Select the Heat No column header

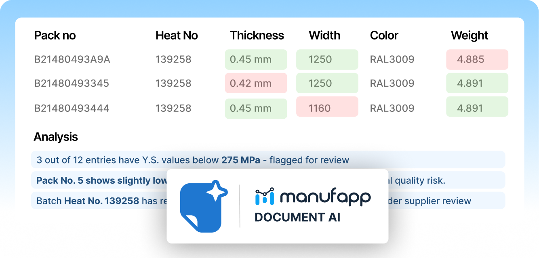[177, 36]
